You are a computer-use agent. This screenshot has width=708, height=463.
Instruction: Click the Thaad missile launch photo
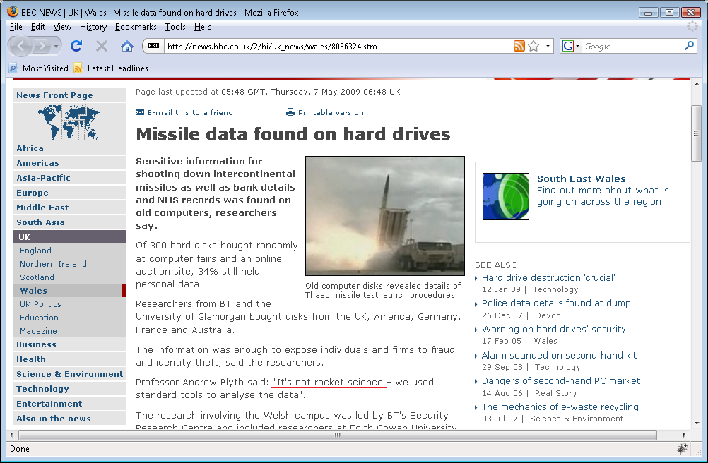[384, 215]
